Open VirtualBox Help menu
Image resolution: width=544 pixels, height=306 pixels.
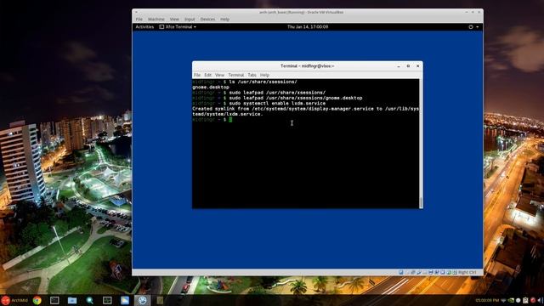pyautogui.click(x=224, y=19)
